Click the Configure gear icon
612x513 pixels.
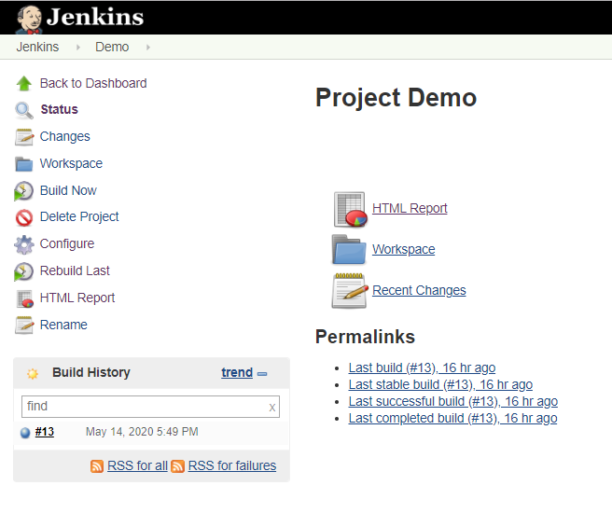point(24,244)
